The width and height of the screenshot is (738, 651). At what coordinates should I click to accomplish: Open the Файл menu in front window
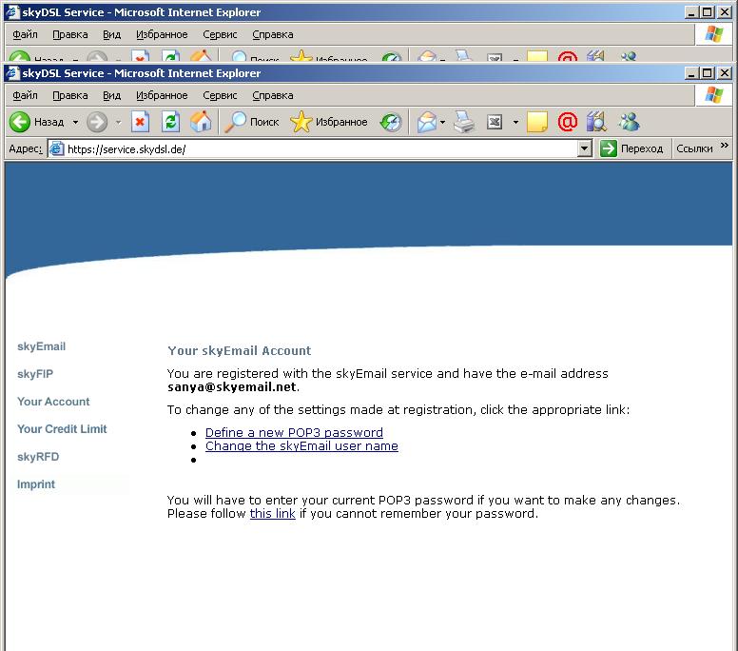(25, 95)
